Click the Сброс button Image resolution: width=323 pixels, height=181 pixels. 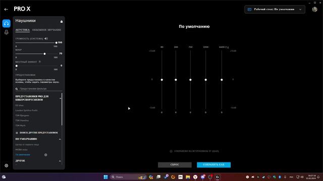pyautogui.click(x=175, y=165)
